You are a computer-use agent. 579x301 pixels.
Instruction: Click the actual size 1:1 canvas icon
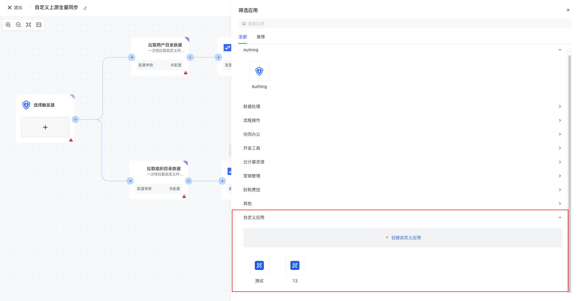[x=39, y=25]
